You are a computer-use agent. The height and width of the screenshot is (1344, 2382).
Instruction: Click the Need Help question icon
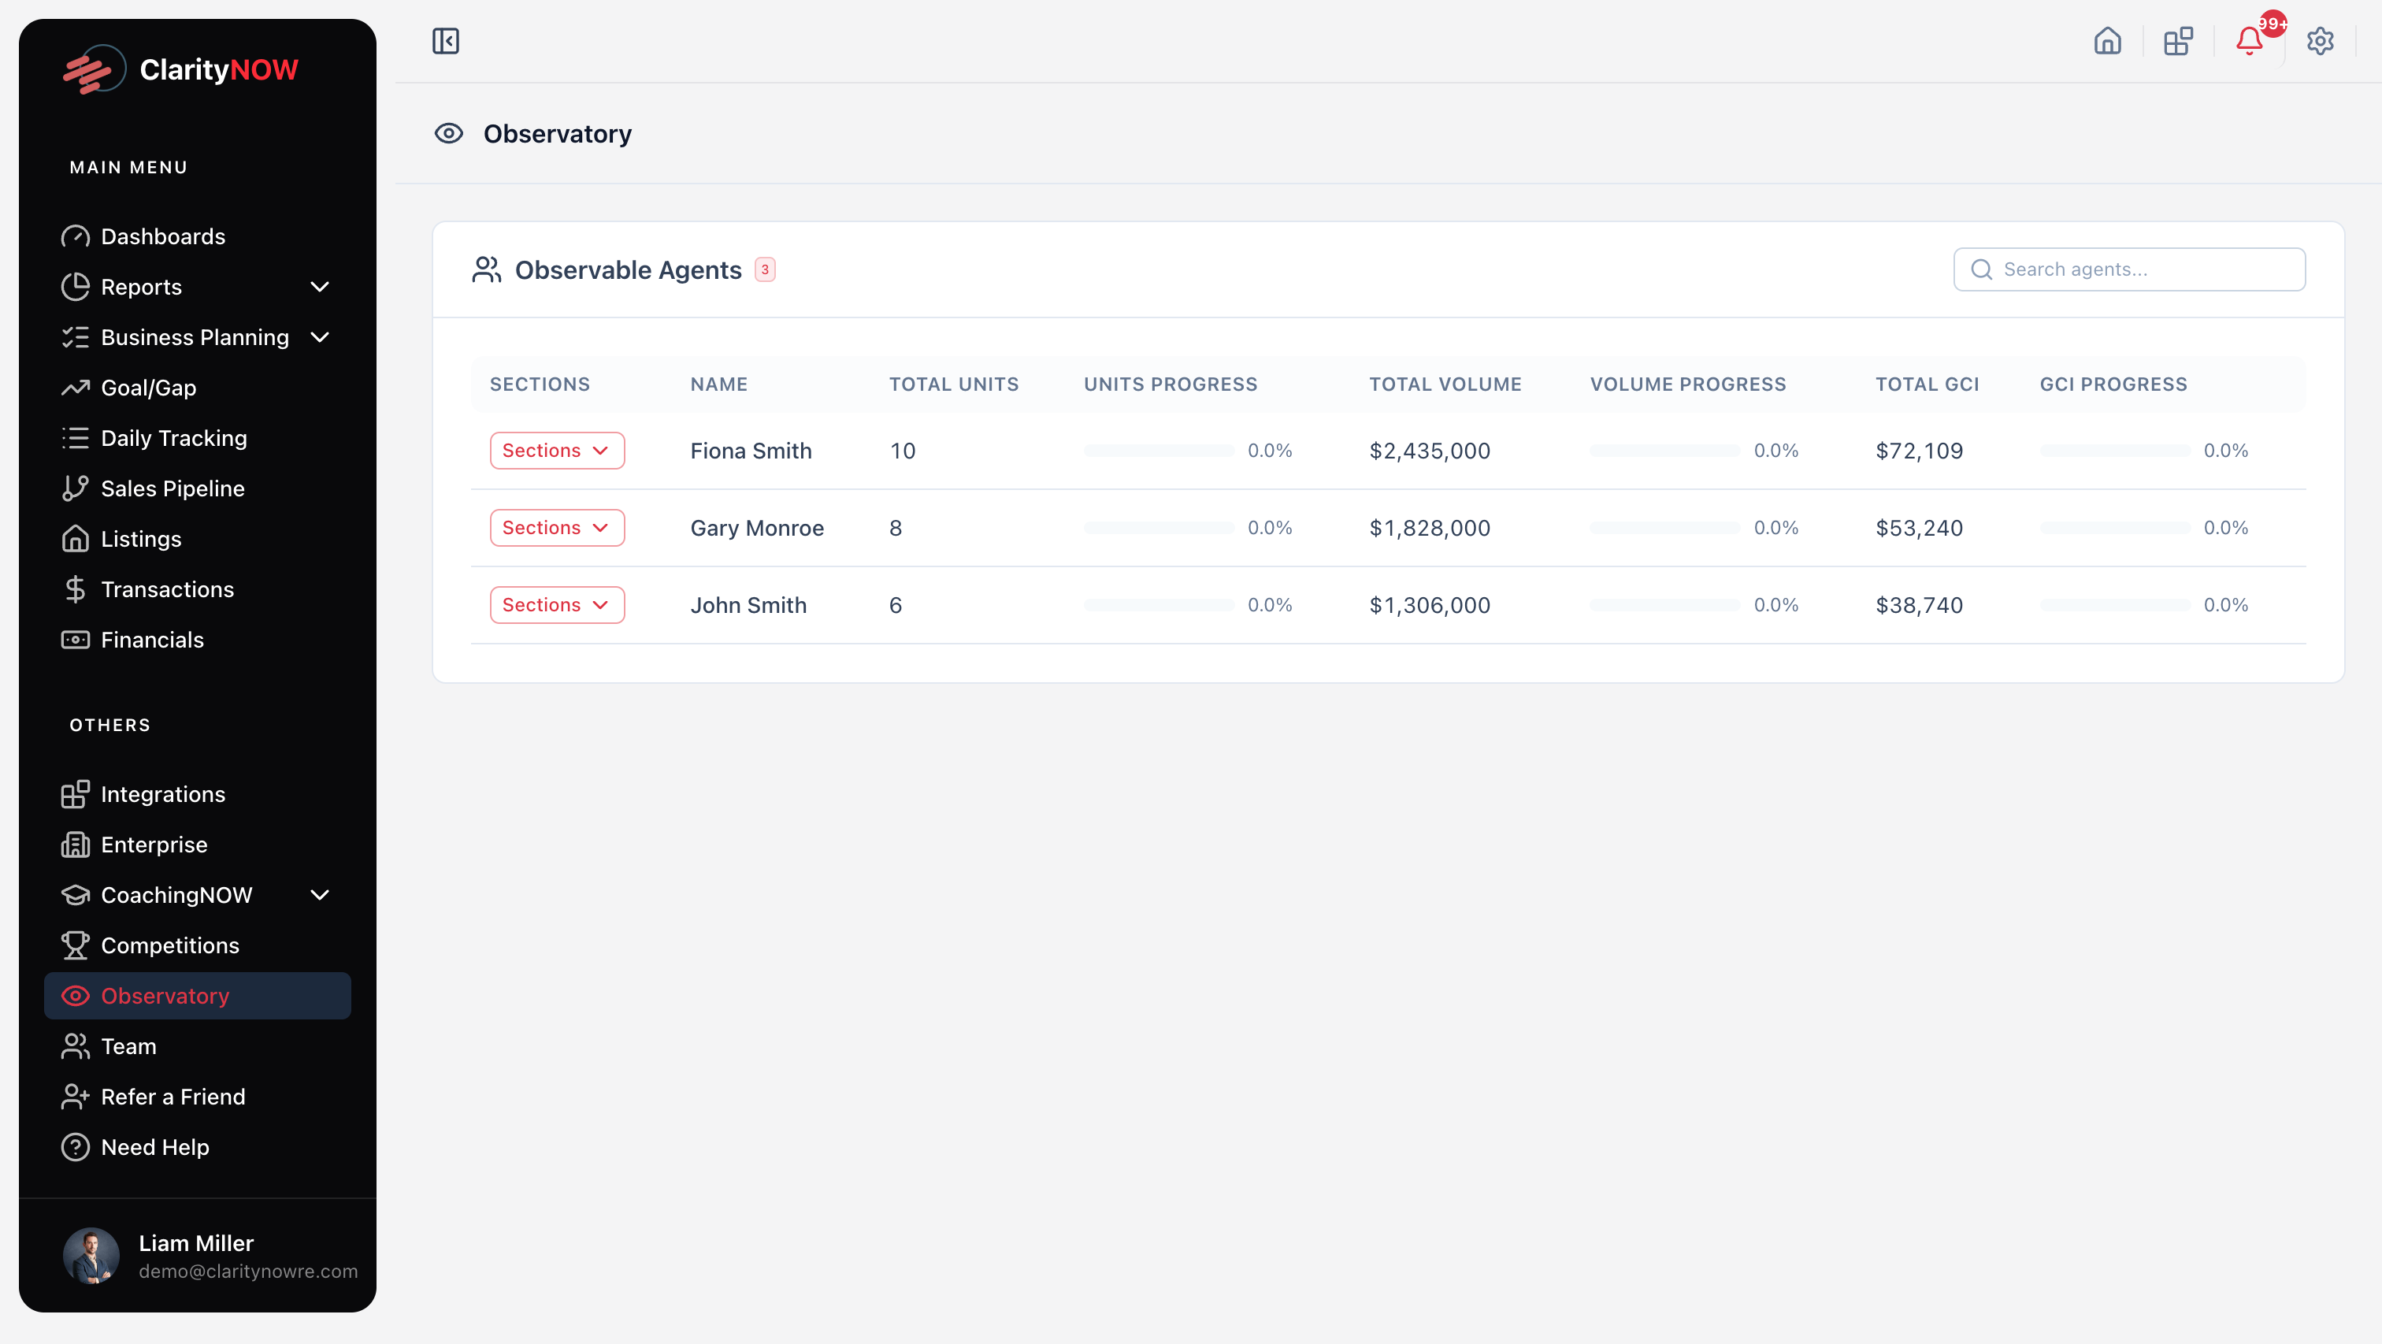pos(75,1147)
